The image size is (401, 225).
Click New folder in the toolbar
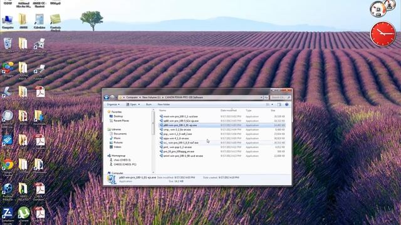tap(164, 104)
